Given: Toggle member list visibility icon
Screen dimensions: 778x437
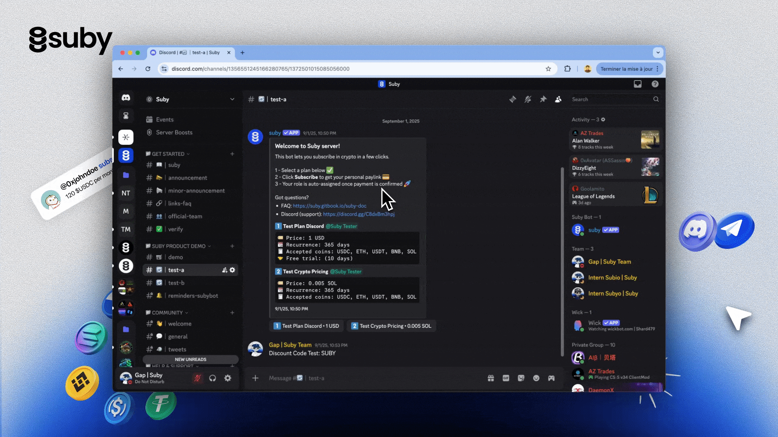Looking at the screenshot, I should pos(558,99).
